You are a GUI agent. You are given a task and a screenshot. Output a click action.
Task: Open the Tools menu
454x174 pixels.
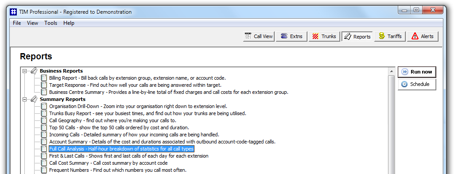50,23
